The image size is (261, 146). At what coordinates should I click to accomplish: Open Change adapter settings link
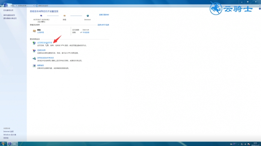[9, 15]
